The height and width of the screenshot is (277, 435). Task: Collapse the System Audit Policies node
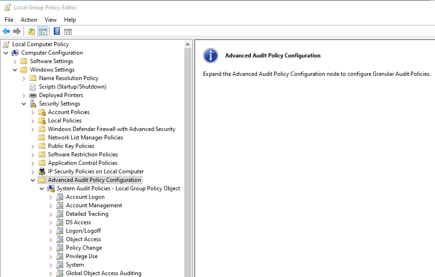(x=41, y=189)
